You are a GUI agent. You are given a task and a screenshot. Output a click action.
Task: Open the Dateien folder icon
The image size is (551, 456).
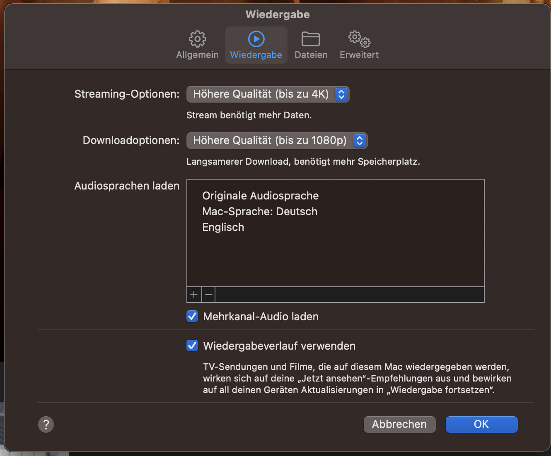pyautogui.click(x=311, y=39)
